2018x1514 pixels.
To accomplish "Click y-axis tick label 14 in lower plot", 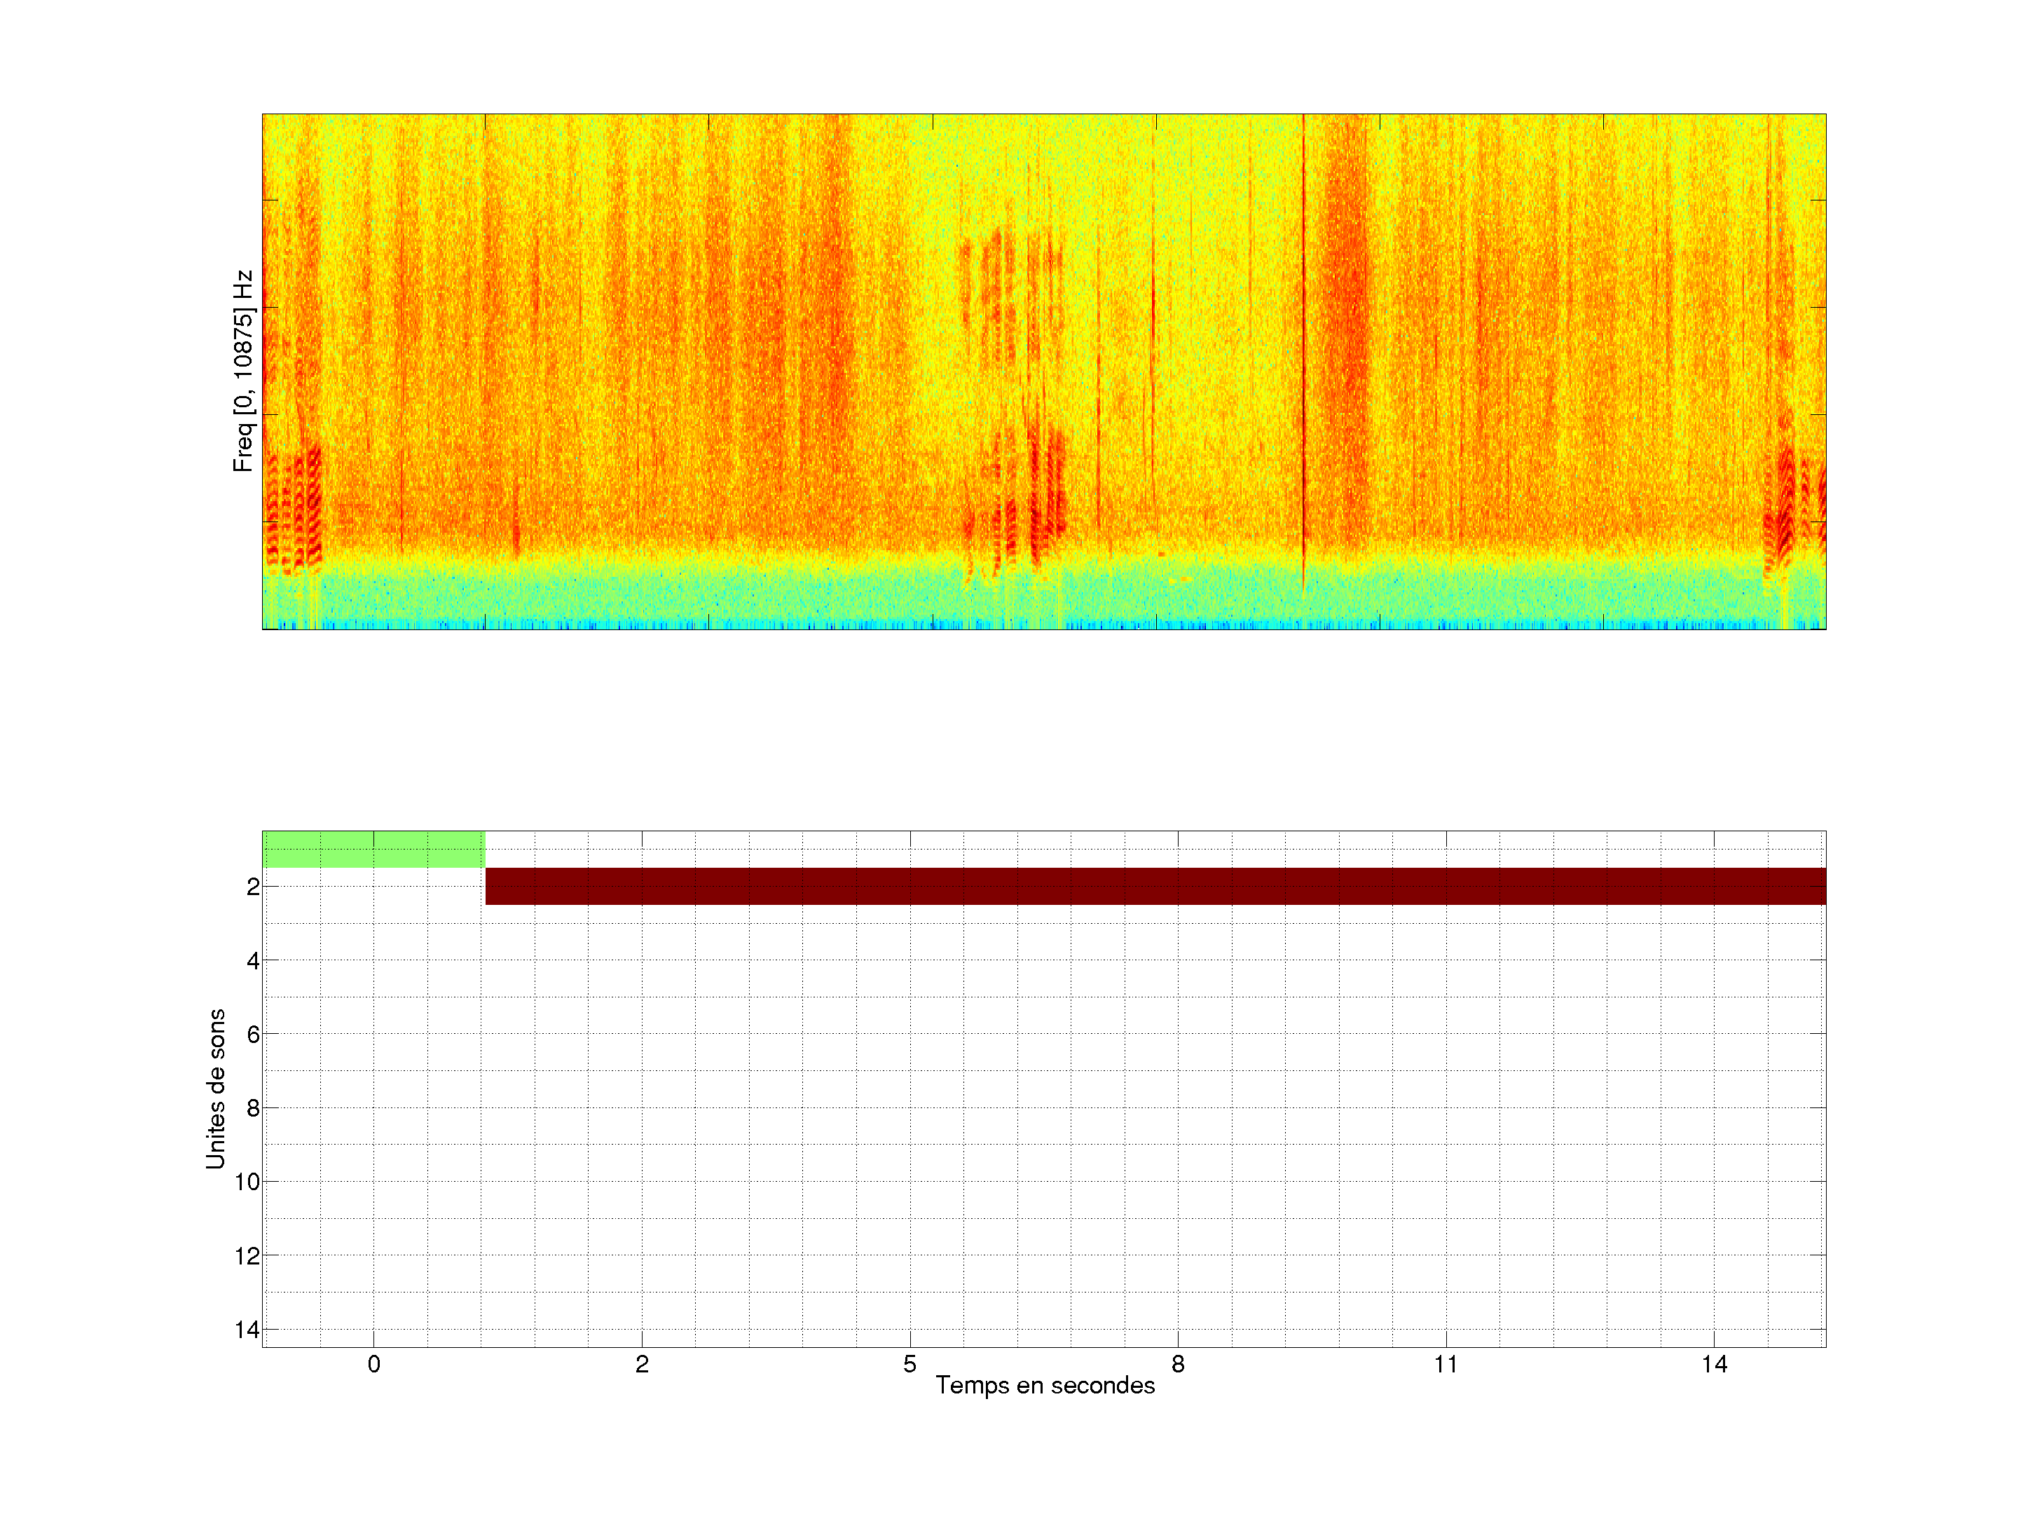I will point(247,1330).
